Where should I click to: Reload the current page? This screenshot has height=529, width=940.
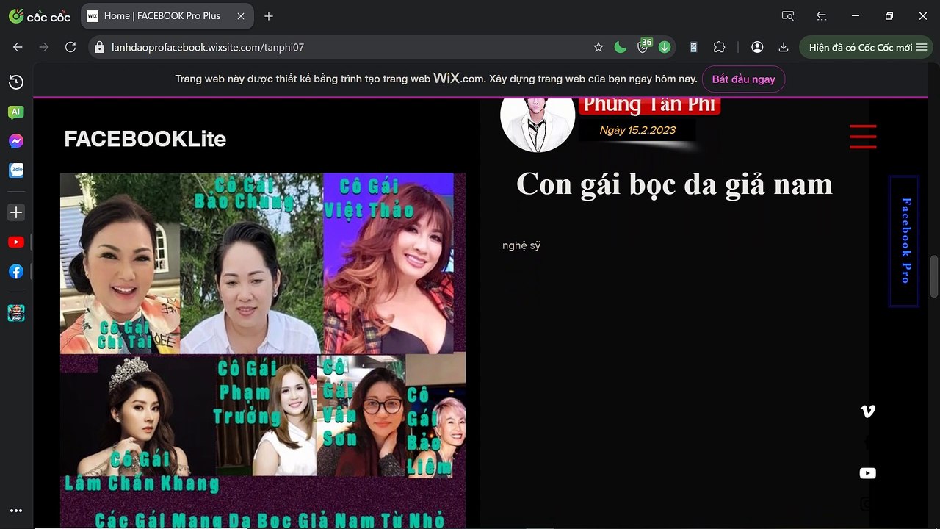70,47
